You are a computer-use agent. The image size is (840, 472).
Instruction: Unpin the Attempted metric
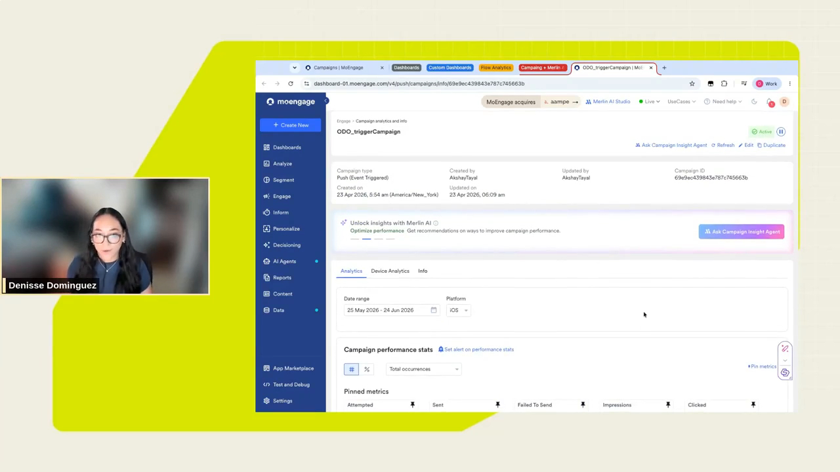click(x=412, y=405)
